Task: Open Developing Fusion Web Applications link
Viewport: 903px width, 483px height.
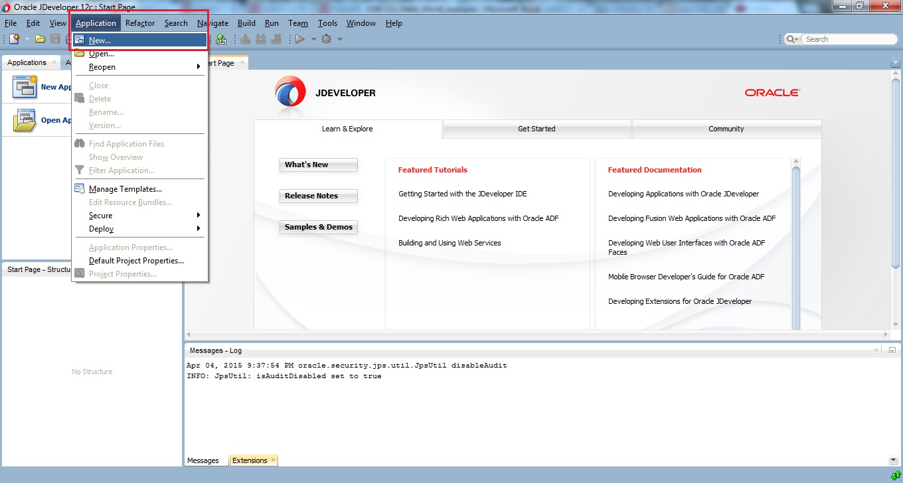Action: pos(692,218)
